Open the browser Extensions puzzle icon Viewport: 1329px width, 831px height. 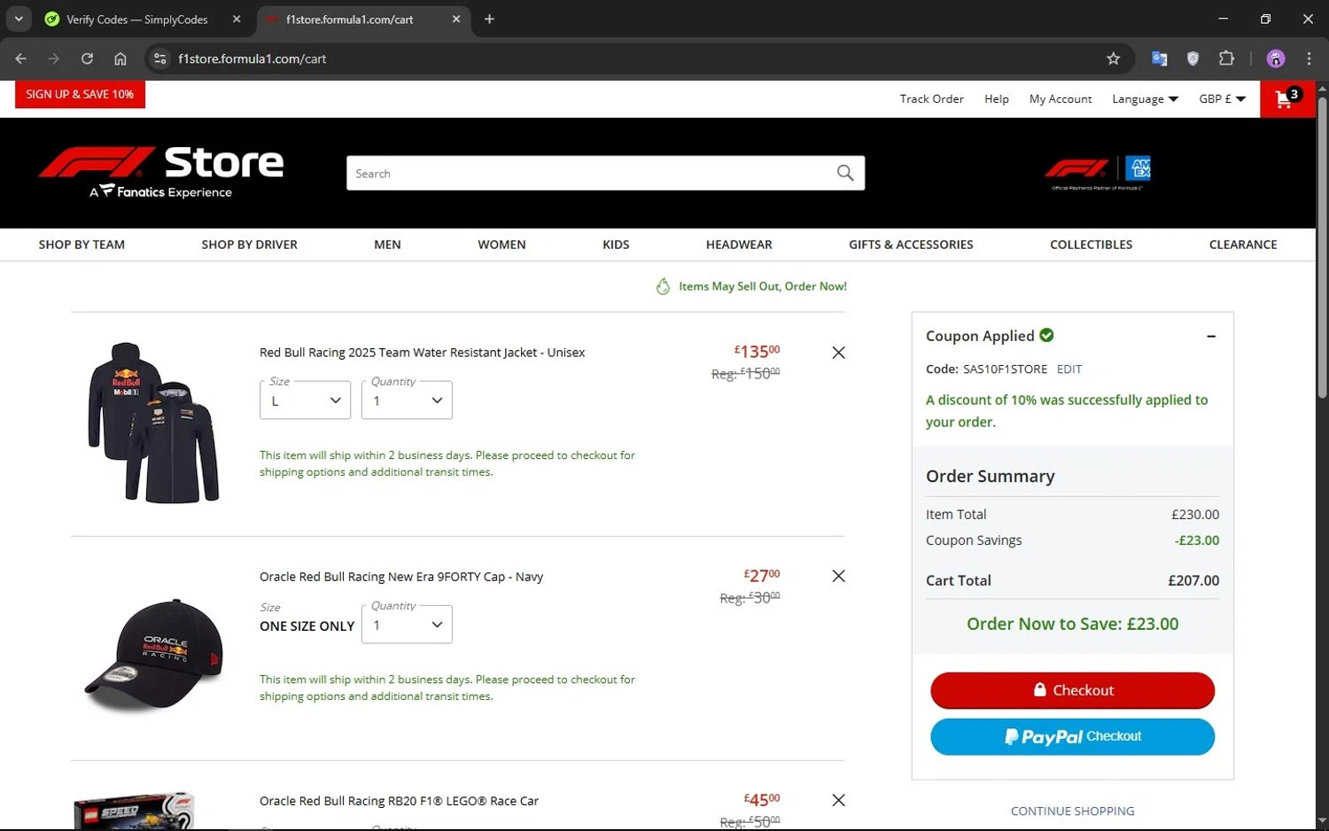tap(1226, 58)
